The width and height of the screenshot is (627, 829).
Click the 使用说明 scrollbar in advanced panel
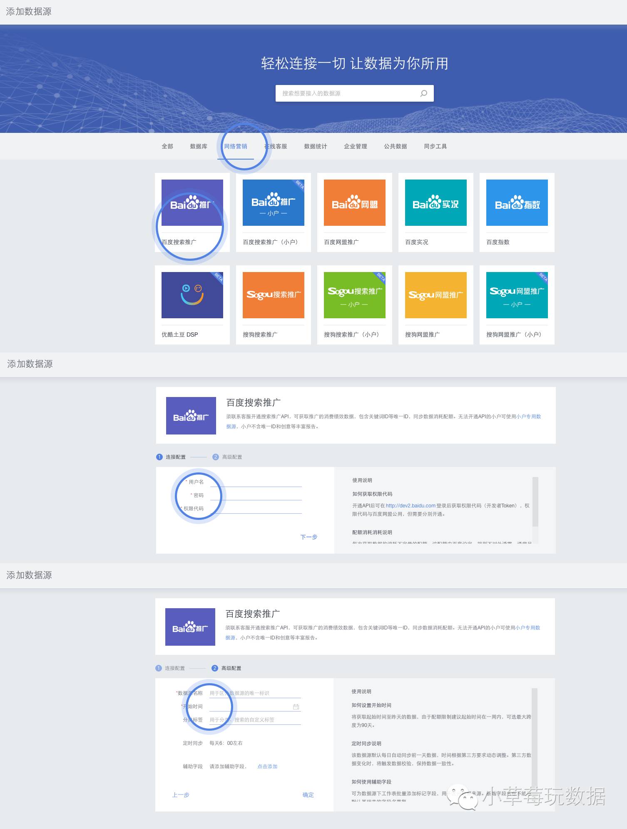tap(535, 737)
